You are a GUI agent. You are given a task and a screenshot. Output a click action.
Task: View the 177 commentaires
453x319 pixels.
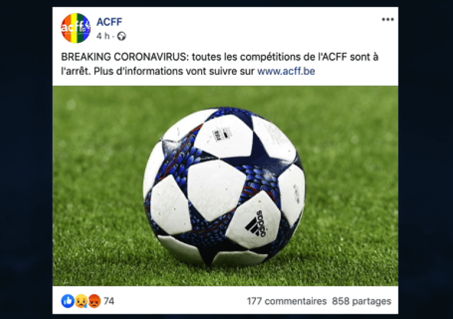tap(287, 301)
